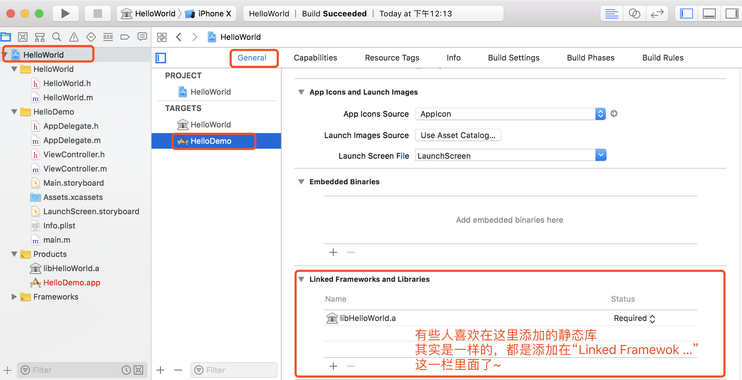This screenshot has width=742, height=380.
Task: Collapse App Icons and Launch Images section
Action: click(x=301, y=92)
